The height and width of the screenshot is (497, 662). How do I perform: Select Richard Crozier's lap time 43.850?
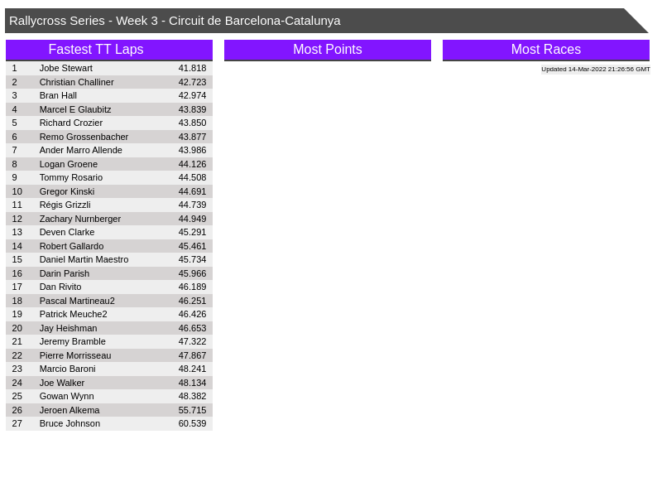click(x=192, y=123)
